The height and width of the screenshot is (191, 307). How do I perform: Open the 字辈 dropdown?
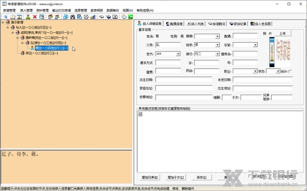tap(255, 45)
